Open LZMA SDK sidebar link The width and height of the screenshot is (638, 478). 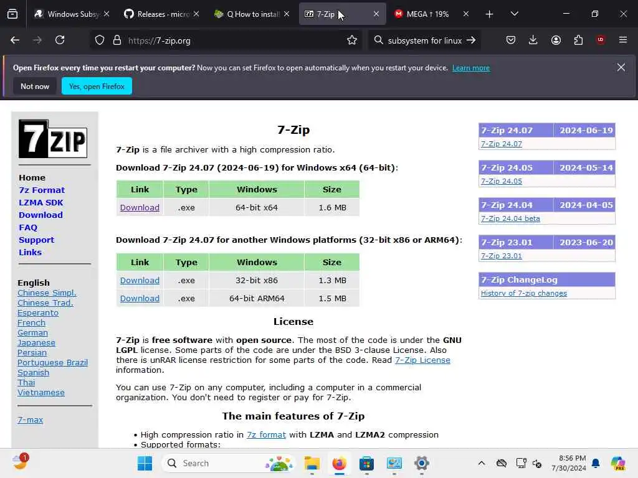point(41,202)
